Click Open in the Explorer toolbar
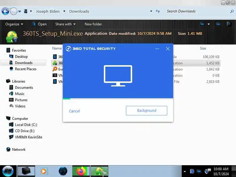 40,24
